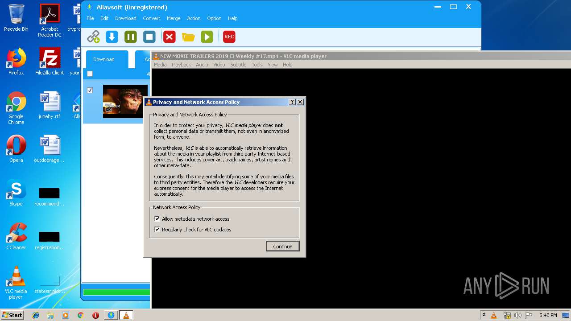Click Opera icon in taskbar

click(x=95, y=315)
